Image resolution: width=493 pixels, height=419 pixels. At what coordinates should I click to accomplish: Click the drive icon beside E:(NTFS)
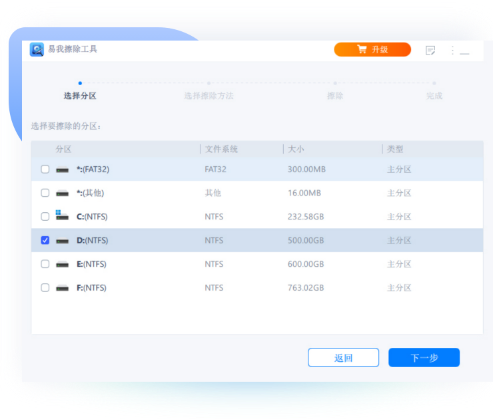(62, 264)
